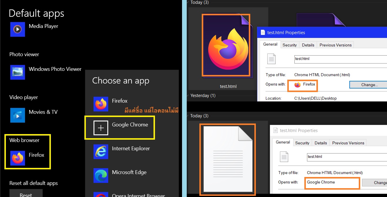Click test.html file name under Firefox thumbnail

click(228, 86)
